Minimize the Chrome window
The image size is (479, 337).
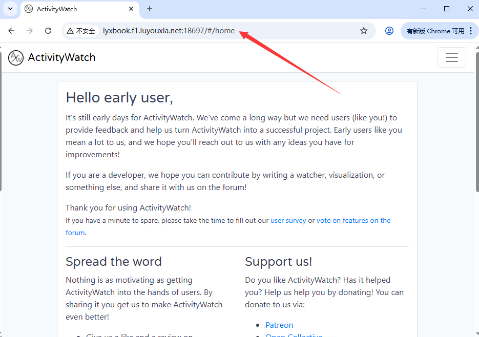[x=423, y=9]
